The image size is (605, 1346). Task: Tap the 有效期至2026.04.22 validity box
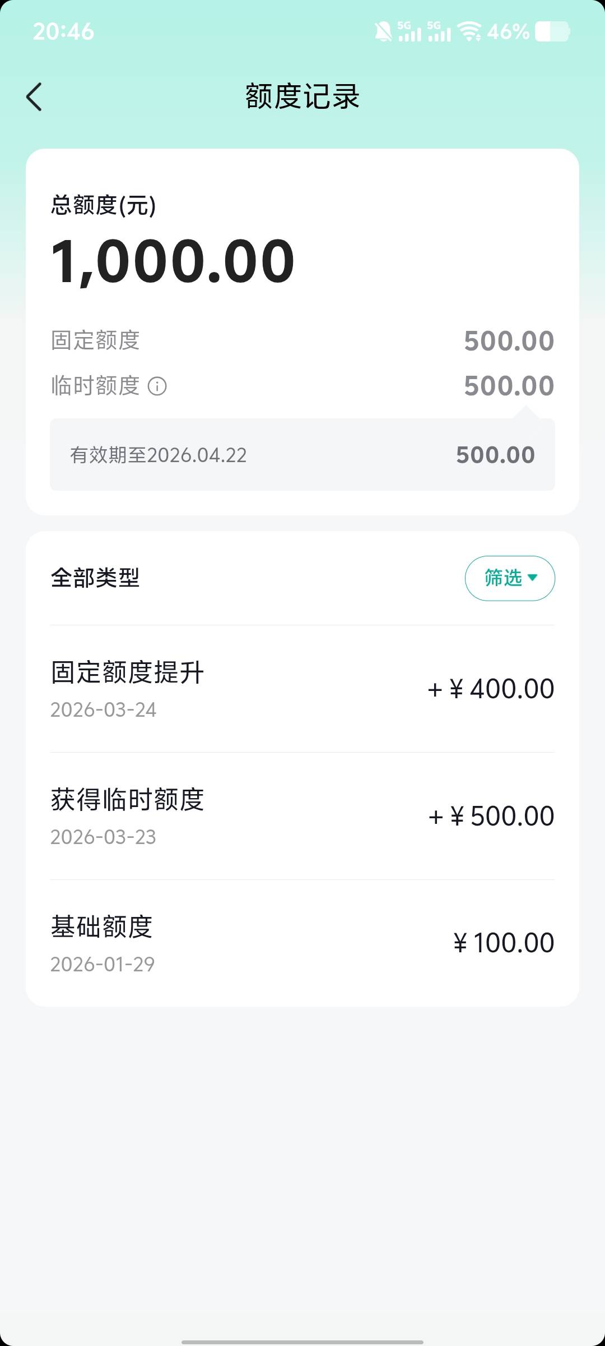pyautogui.click(x=302, y=455)
